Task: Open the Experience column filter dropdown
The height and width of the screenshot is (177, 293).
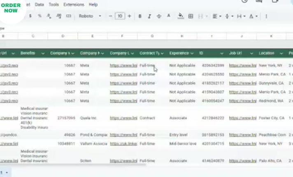Action: point(192,54)
